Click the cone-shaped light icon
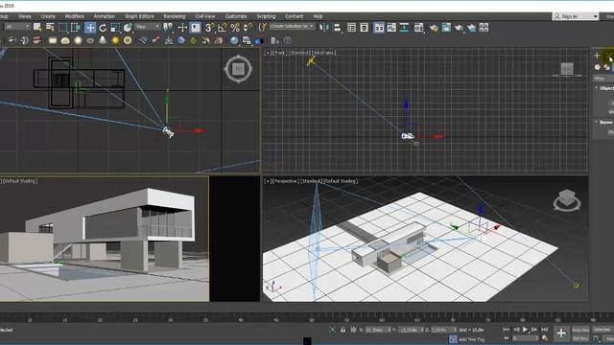The image size is (614, 345). click(103, 40)
